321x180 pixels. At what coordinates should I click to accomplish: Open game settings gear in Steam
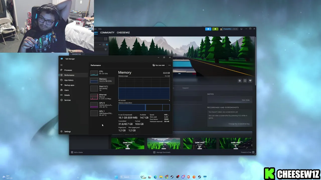tap(240, 80)
